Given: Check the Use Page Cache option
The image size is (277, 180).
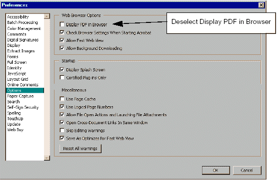Looking at the screenshot, I should (x=62, y=99).
